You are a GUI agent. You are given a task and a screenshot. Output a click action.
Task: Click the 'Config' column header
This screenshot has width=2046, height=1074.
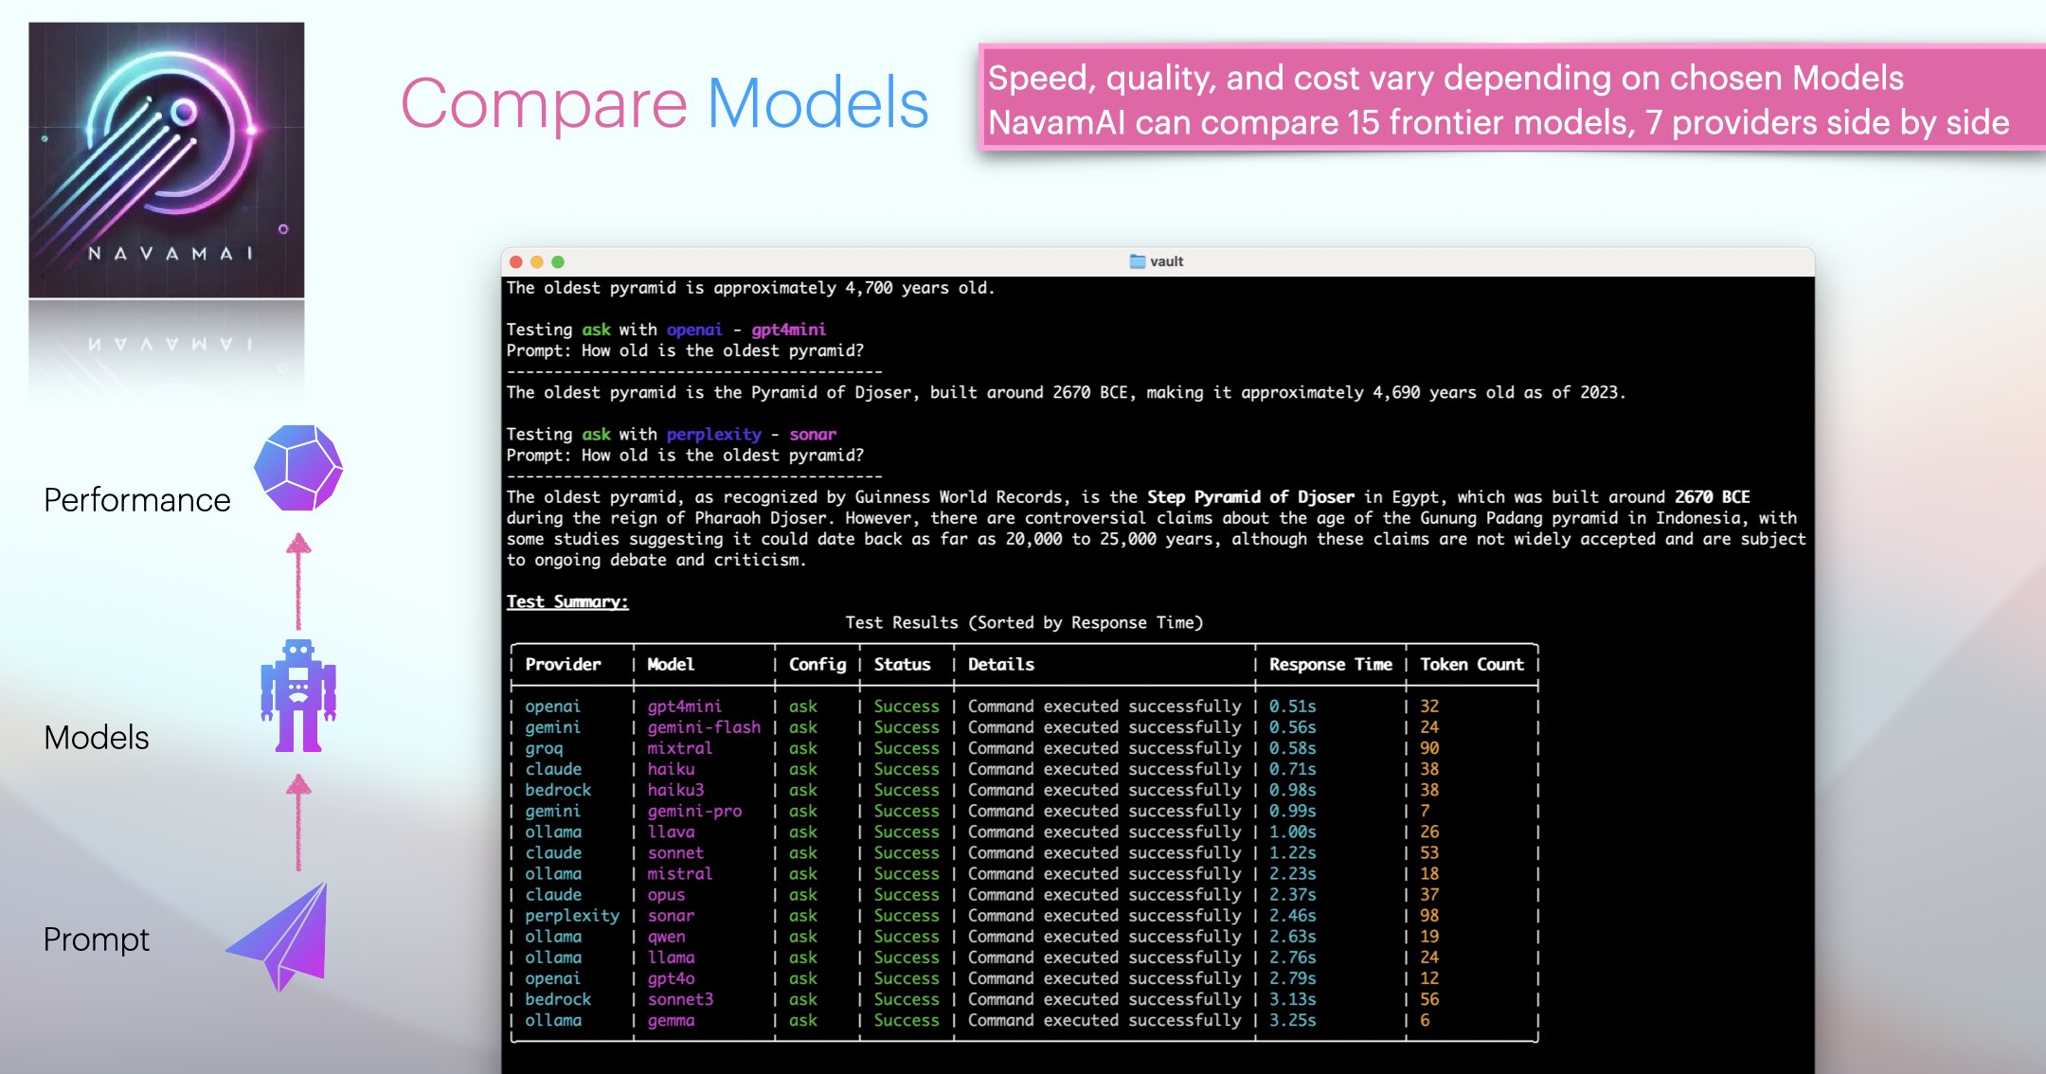pos(817,664)
